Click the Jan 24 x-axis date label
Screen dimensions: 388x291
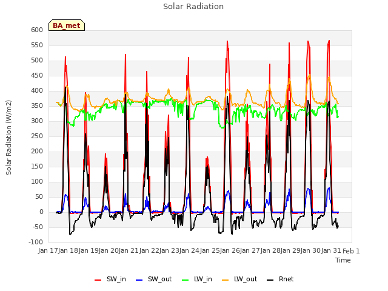tap(189, 250)
